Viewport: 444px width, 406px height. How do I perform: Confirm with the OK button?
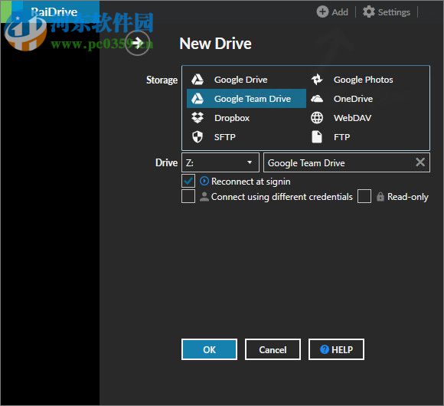pyautogui.click(x=209, y=349)
